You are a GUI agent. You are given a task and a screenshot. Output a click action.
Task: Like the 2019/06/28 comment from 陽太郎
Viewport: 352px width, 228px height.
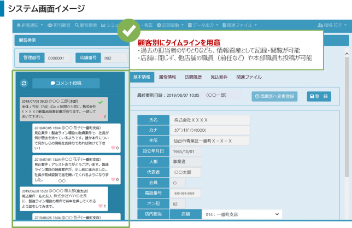coord(101,206)
